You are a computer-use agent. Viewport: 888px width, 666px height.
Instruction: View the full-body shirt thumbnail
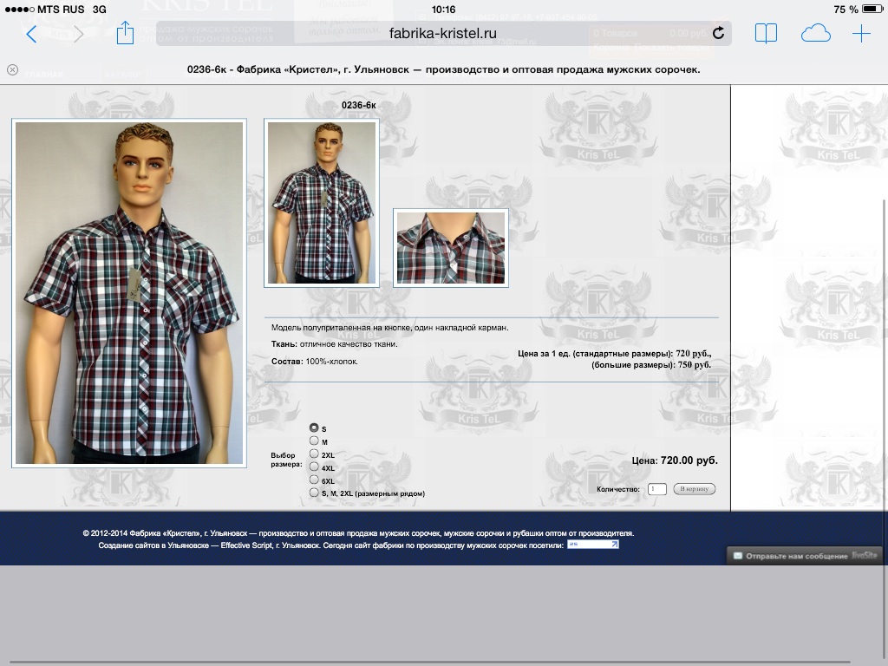click(322, 203)
